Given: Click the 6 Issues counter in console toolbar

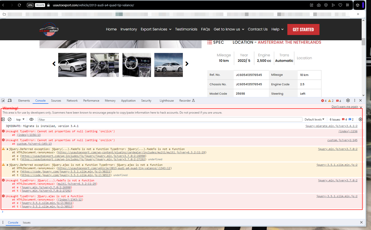Looking at the screenshot, I should pyautogui.click(x=342, y=119).
